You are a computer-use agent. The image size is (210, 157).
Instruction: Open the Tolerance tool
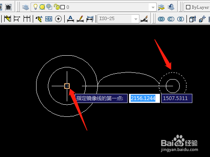[49, 19]
